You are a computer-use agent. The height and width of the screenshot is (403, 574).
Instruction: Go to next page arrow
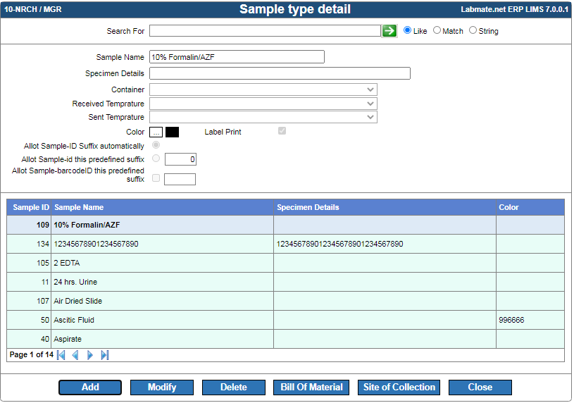coord(90,355)
